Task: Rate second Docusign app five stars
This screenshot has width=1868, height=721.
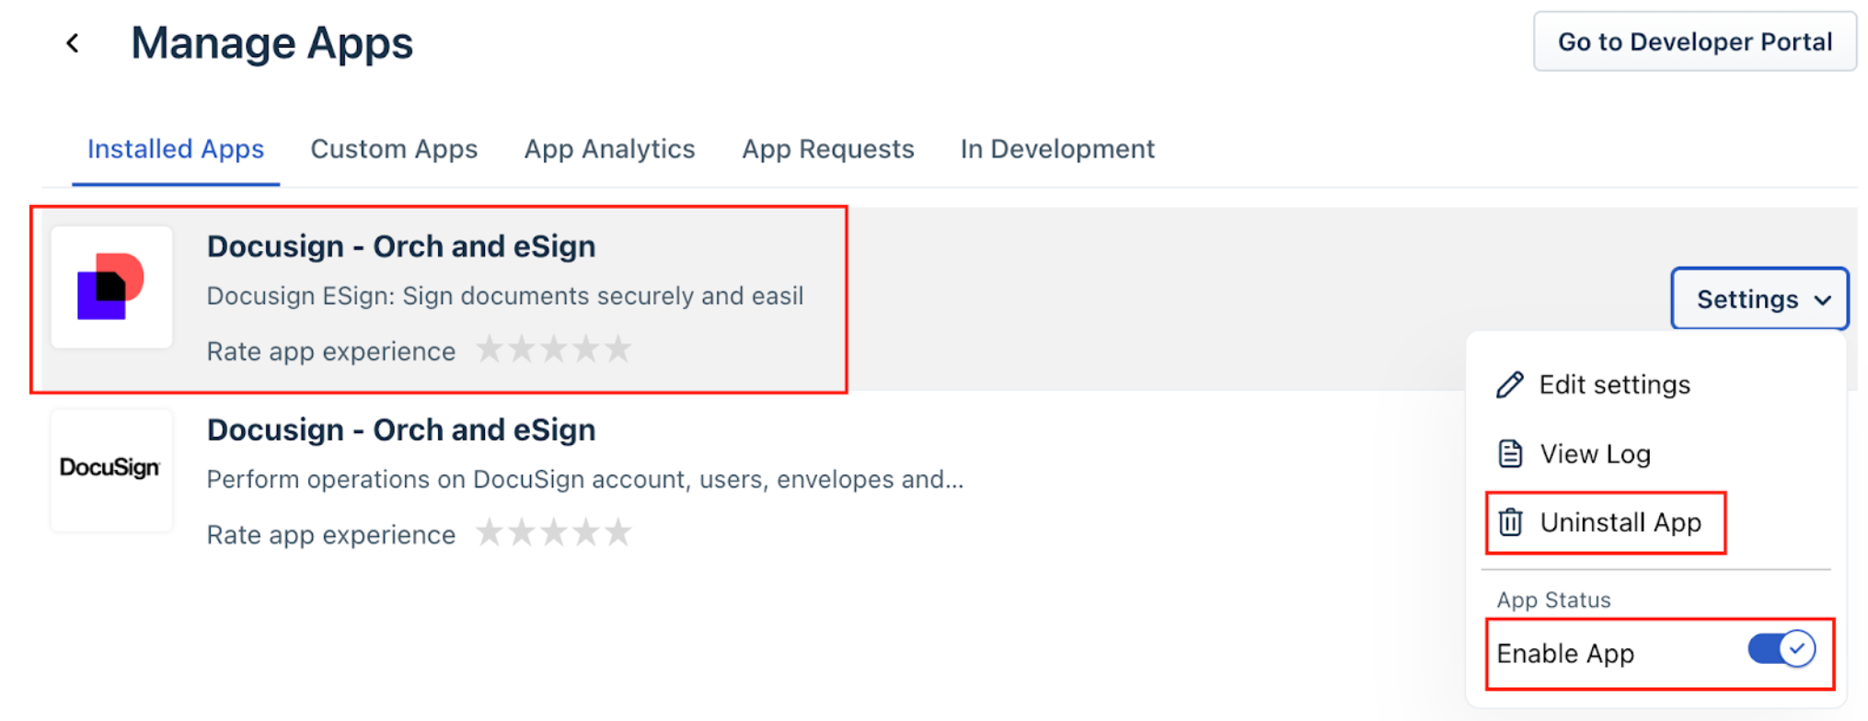Action: point(618,532)
